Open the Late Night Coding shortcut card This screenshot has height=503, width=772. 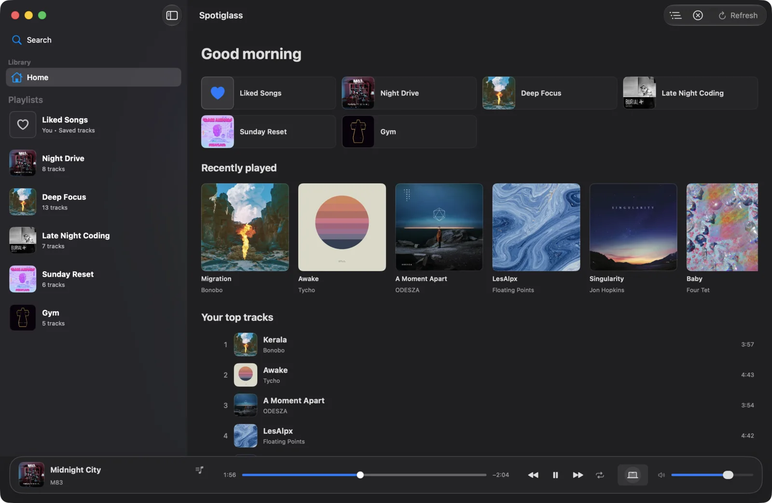690,93
